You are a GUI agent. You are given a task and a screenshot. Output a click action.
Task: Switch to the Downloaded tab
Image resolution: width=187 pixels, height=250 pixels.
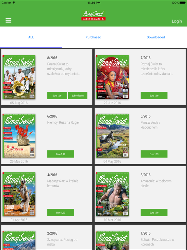[156, 37]
